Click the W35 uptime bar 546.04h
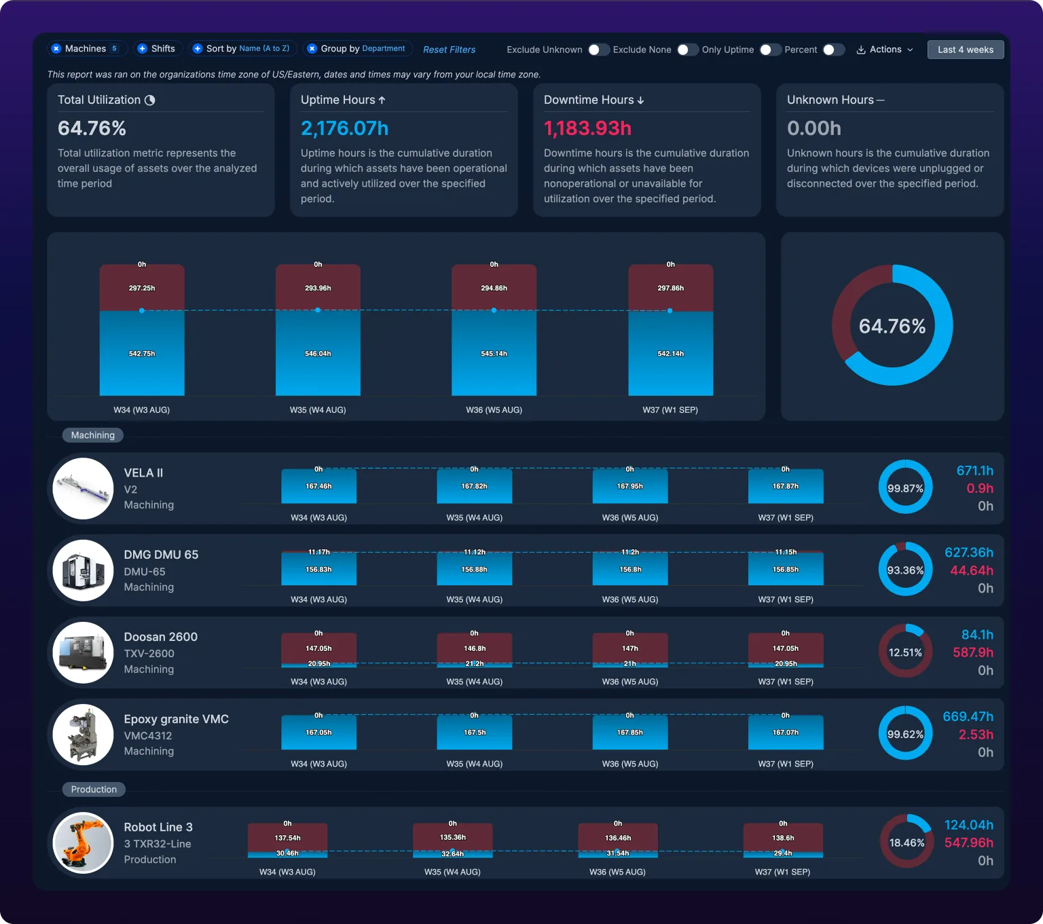Screen dimensions: 1043x924 pos(318,353)
